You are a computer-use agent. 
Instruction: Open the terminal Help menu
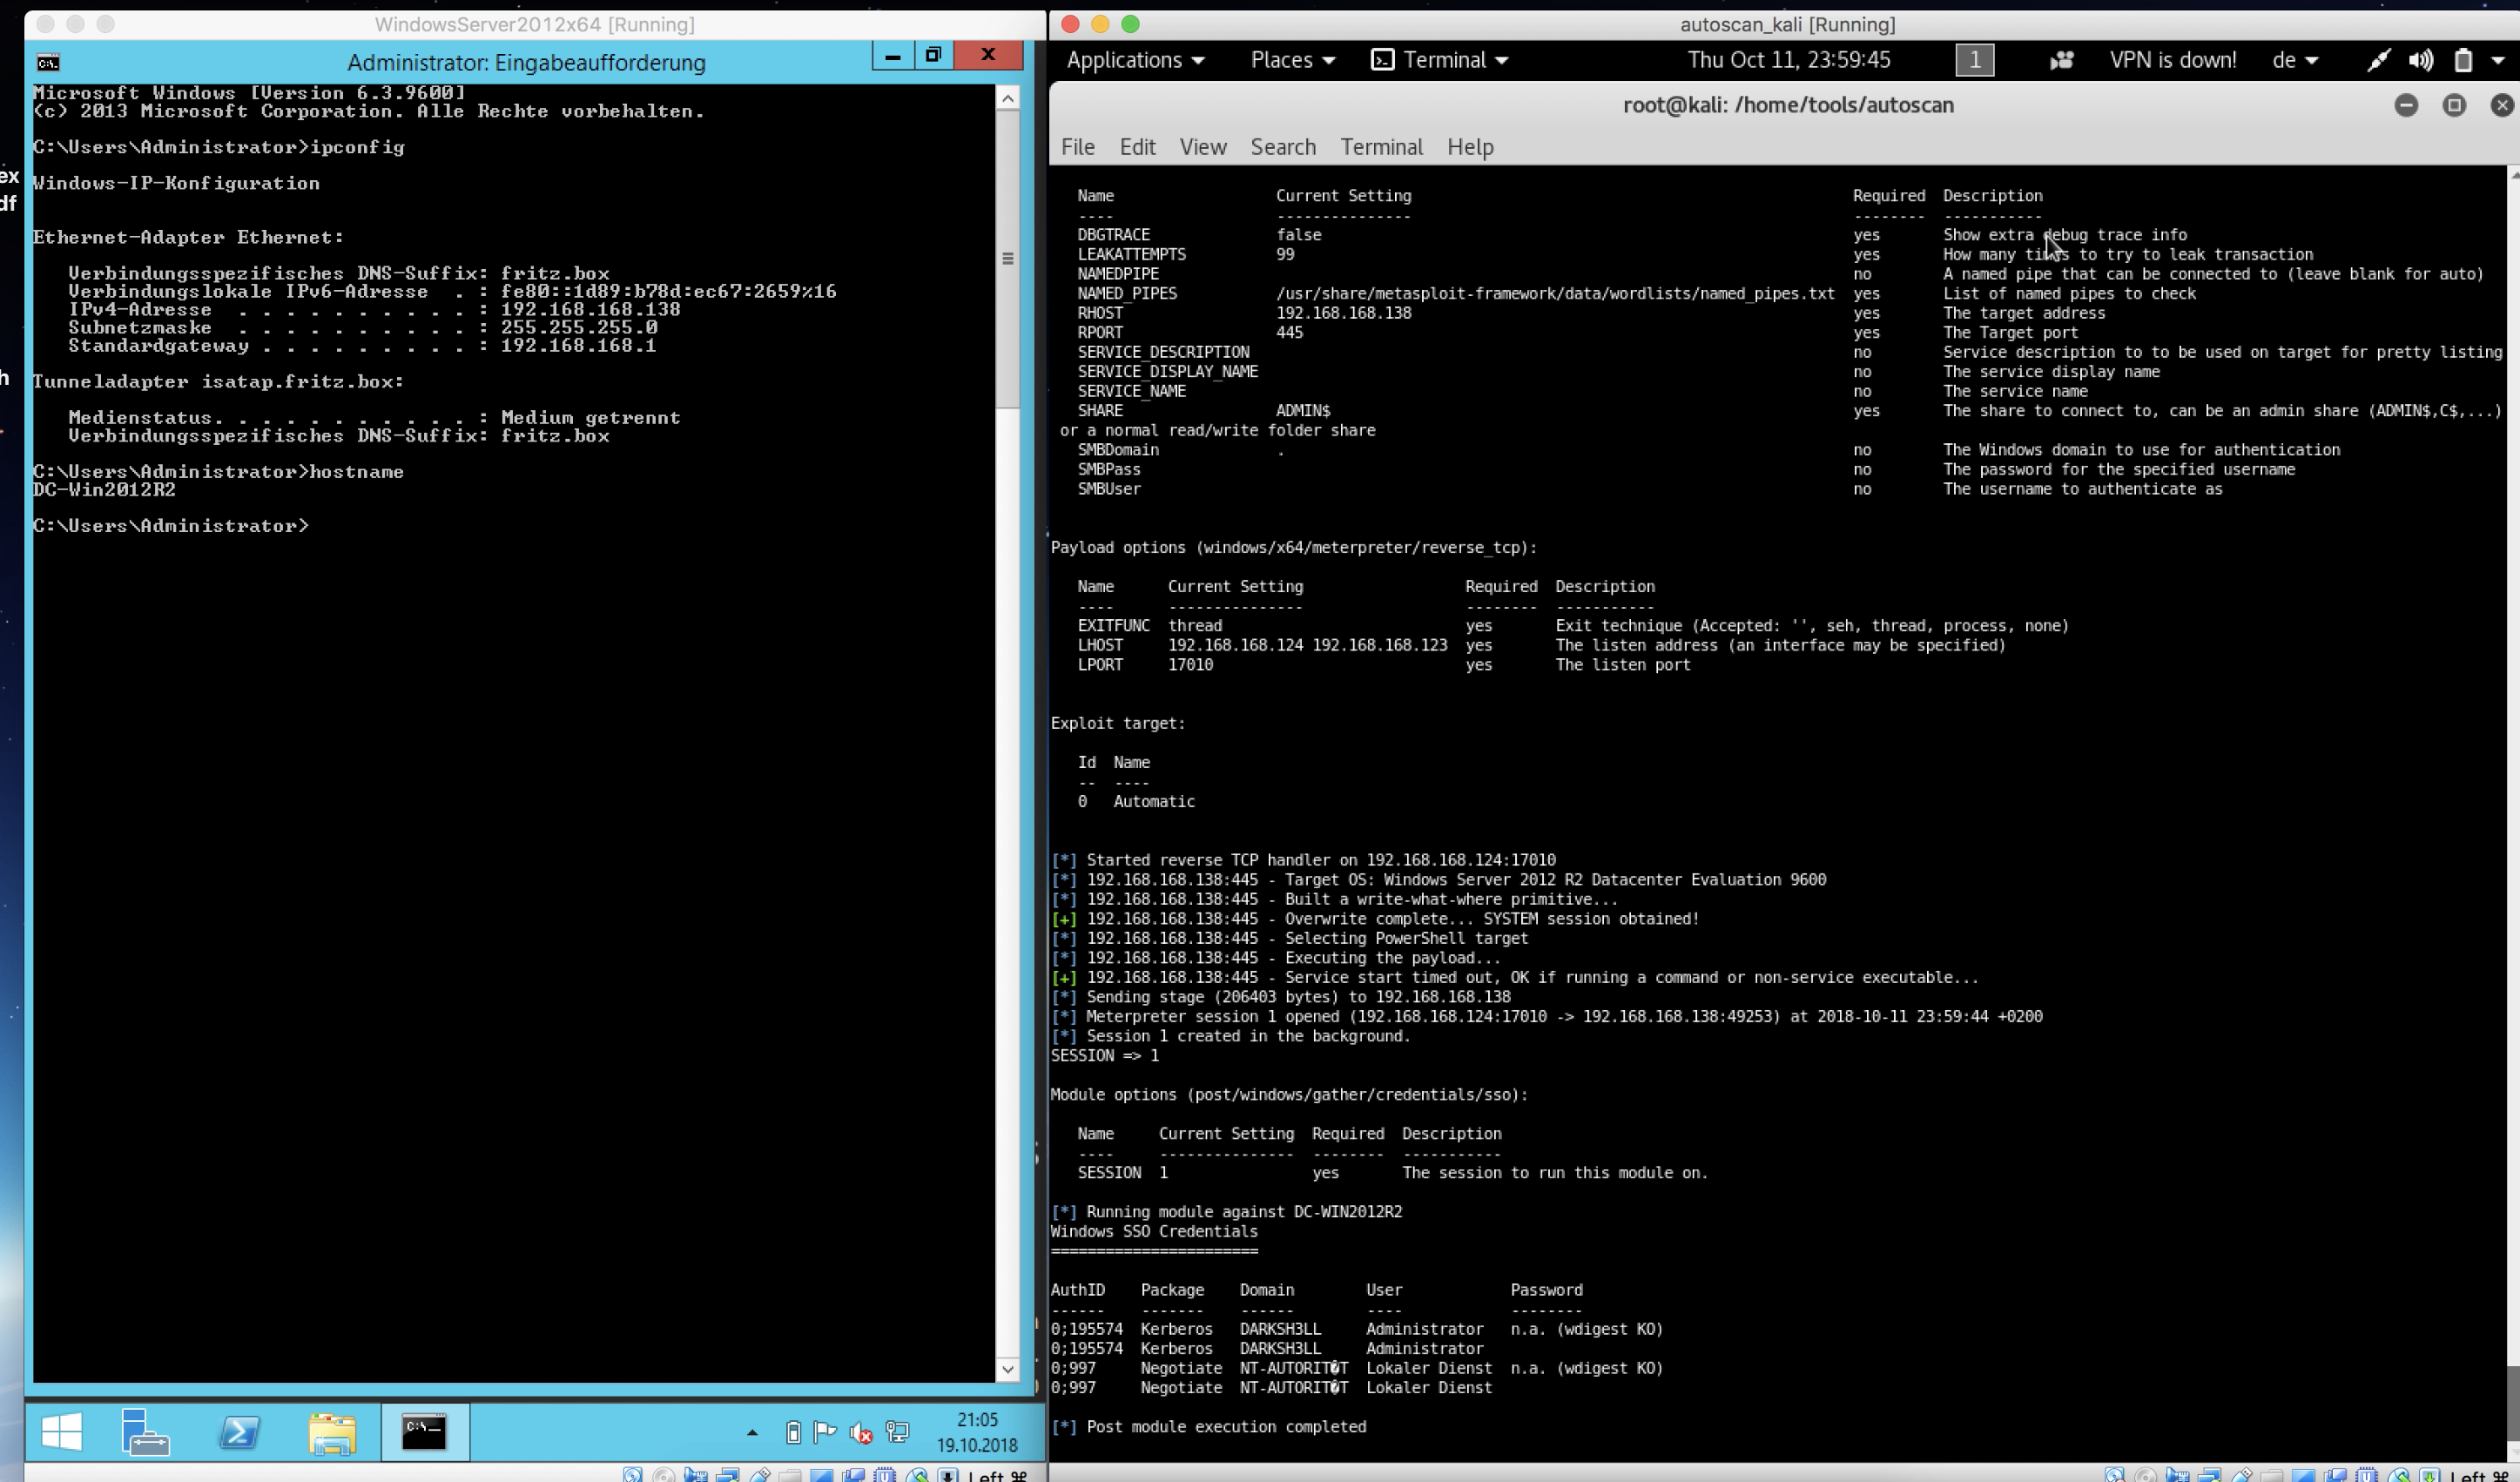(x=1470, y=147)
